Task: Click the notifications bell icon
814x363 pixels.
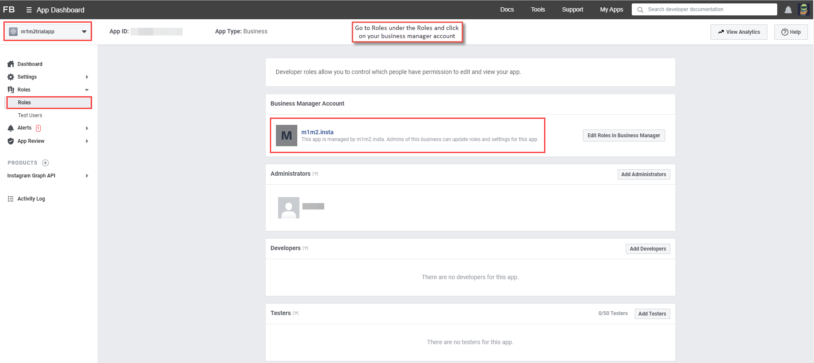Action: pos(788,9)
